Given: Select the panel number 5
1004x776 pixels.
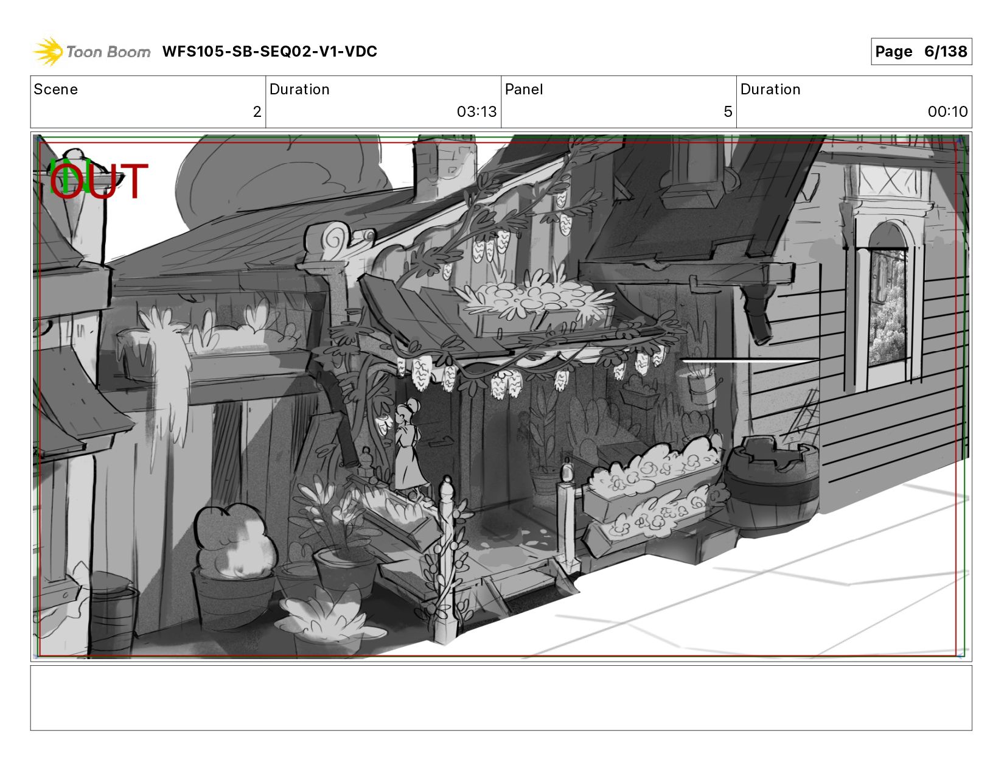Looking at the screenshot, I should click(728, 112).
